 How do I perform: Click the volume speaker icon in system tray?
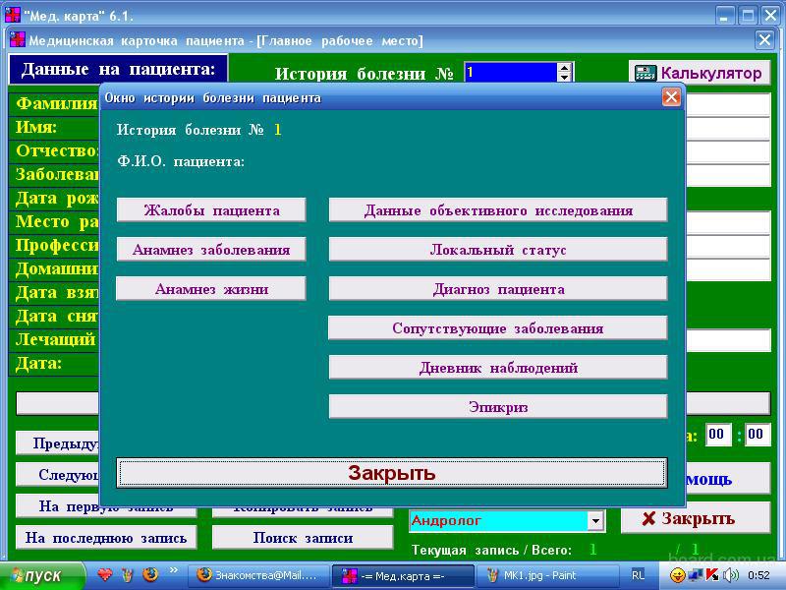coord(730,574)
